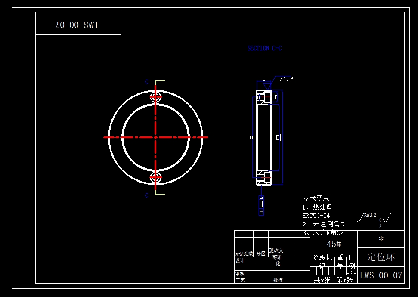Click the Ra1.6 surface roughness annotation

point(285,80)
